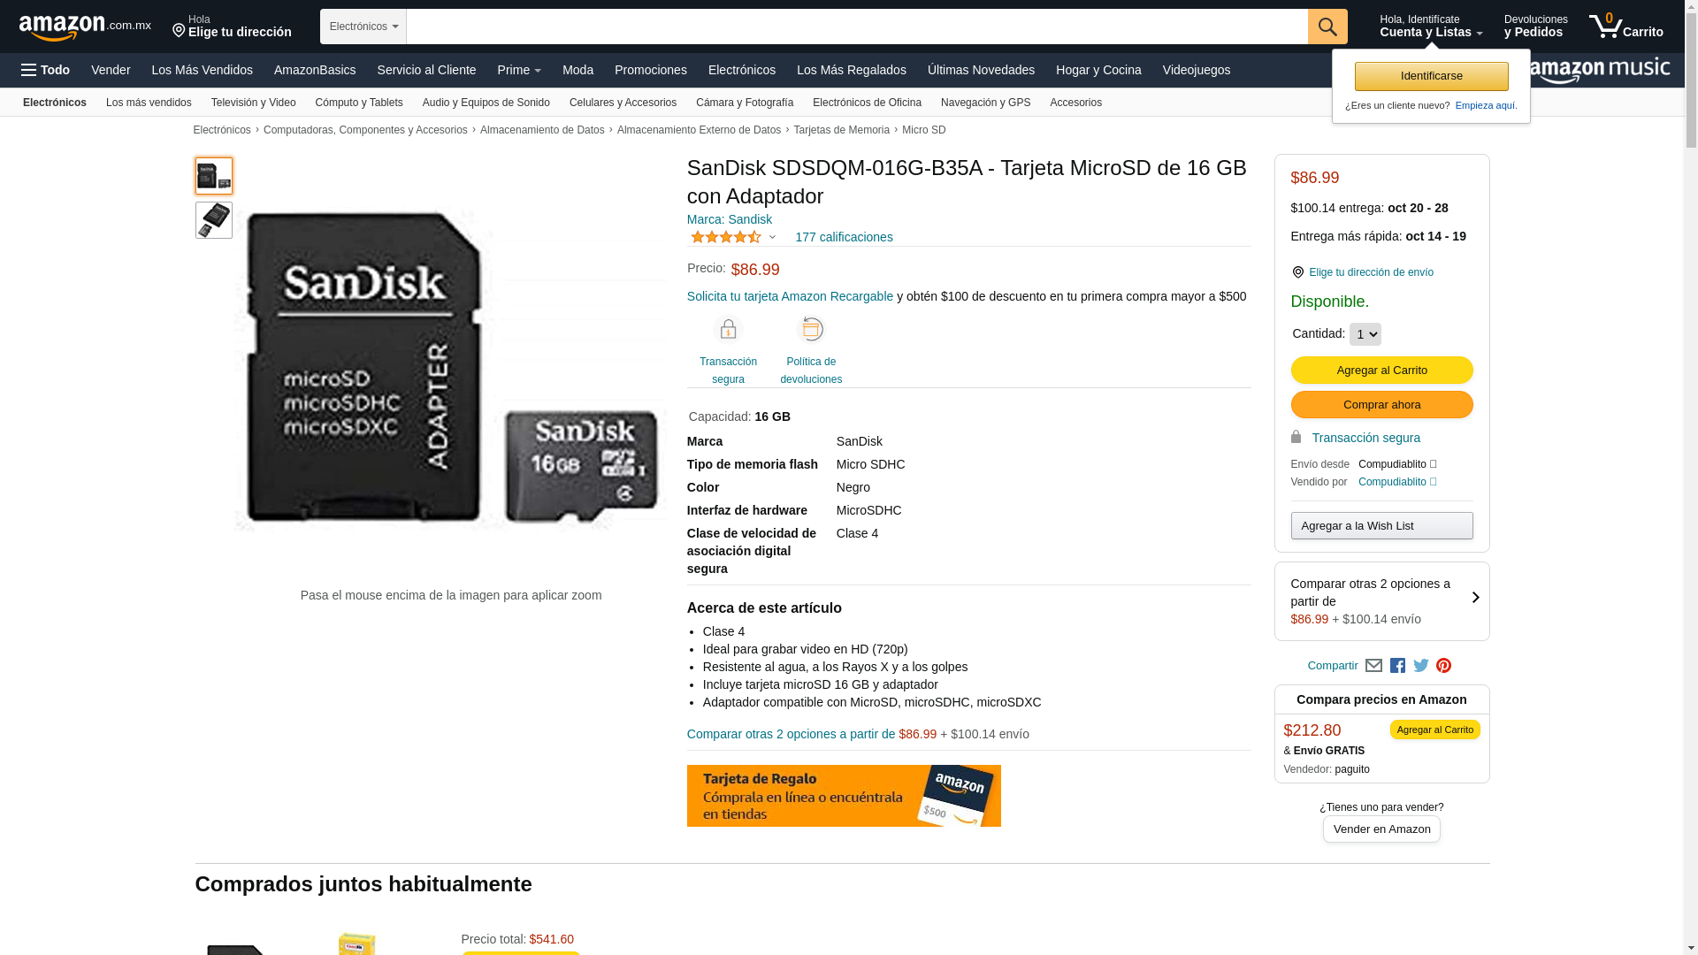1698x955 pixels.
Task: Open the Cantidad quantity selector
Action: tap(1365, 334)
